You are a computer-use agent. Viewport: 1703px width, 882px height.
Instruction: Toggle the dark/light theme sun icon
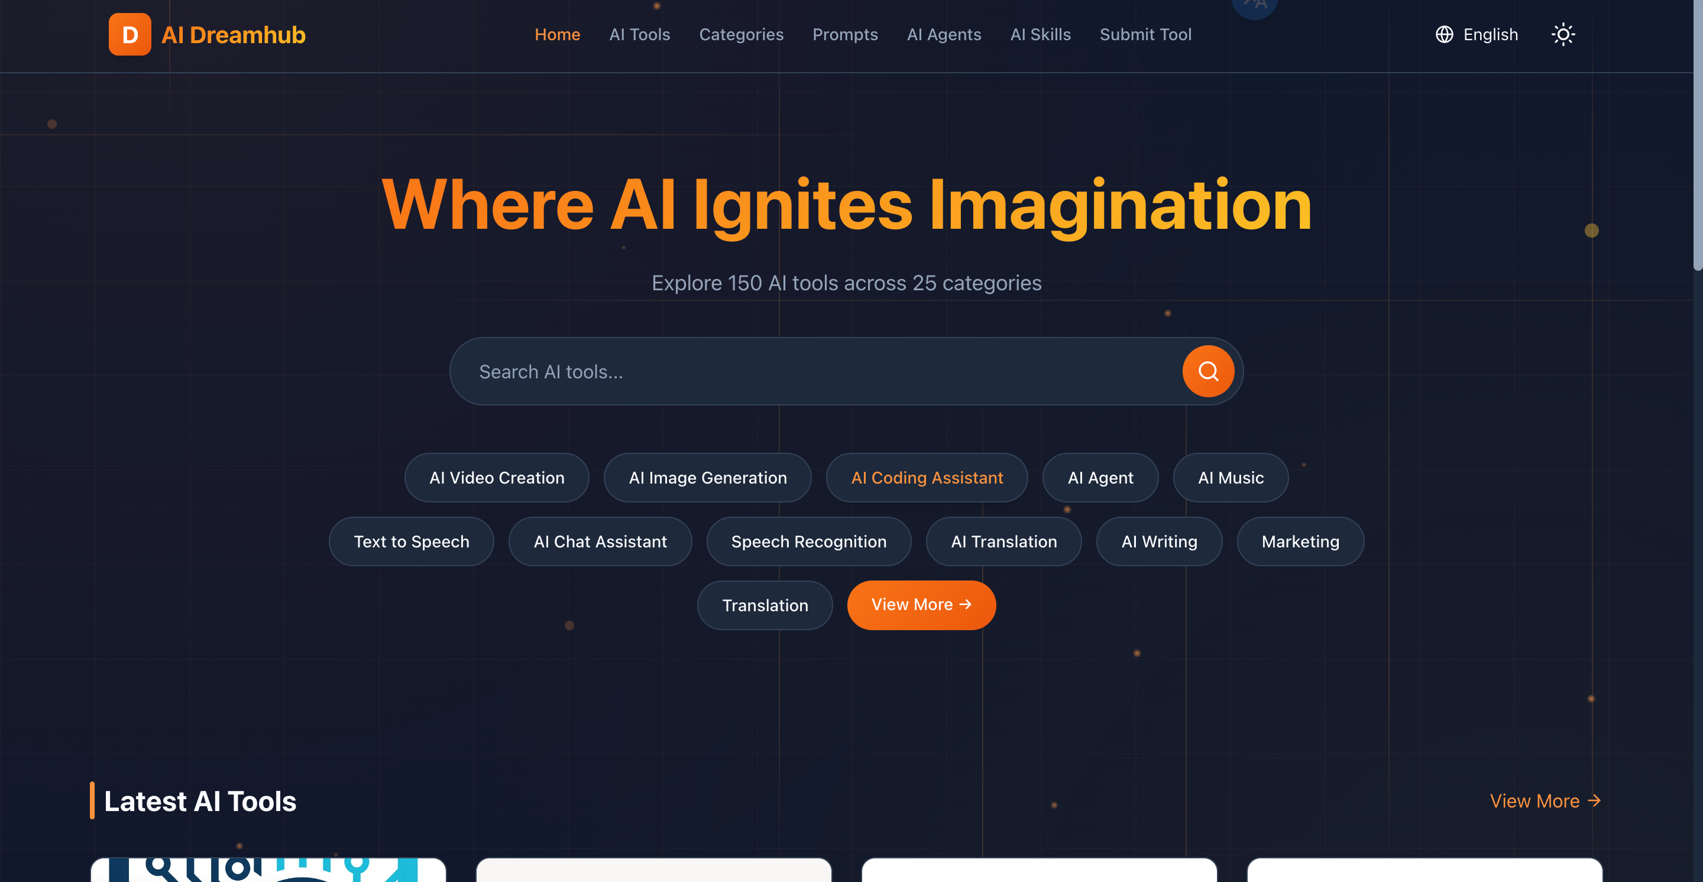(x=1563, y=34)
